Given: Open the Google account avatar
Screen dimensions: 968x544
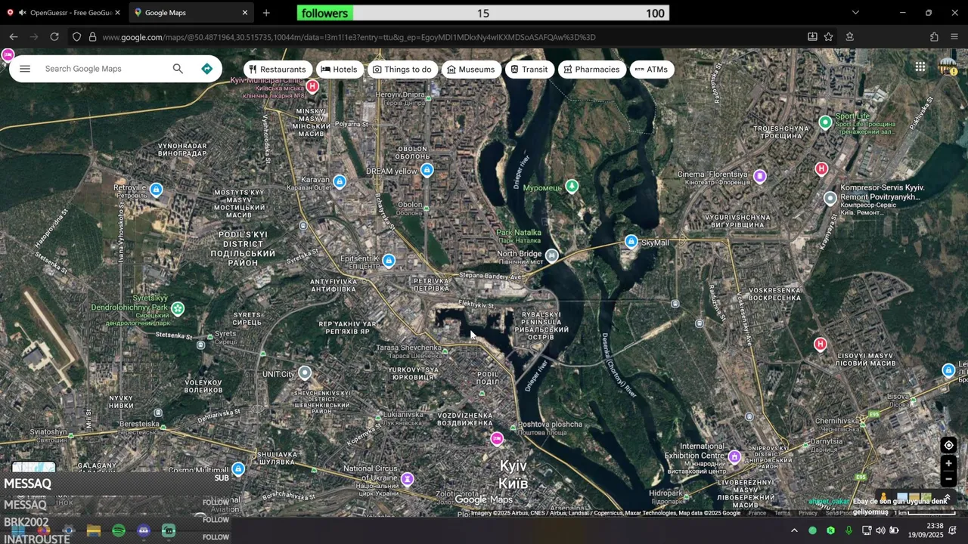Looking at the screenshot, I should pyautogui.click(x=948, y=67).
